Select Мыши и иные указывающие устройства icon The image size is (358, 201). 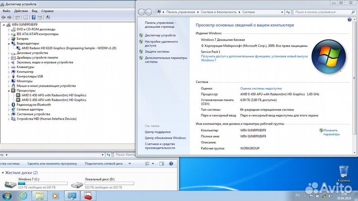pos(13,86)
